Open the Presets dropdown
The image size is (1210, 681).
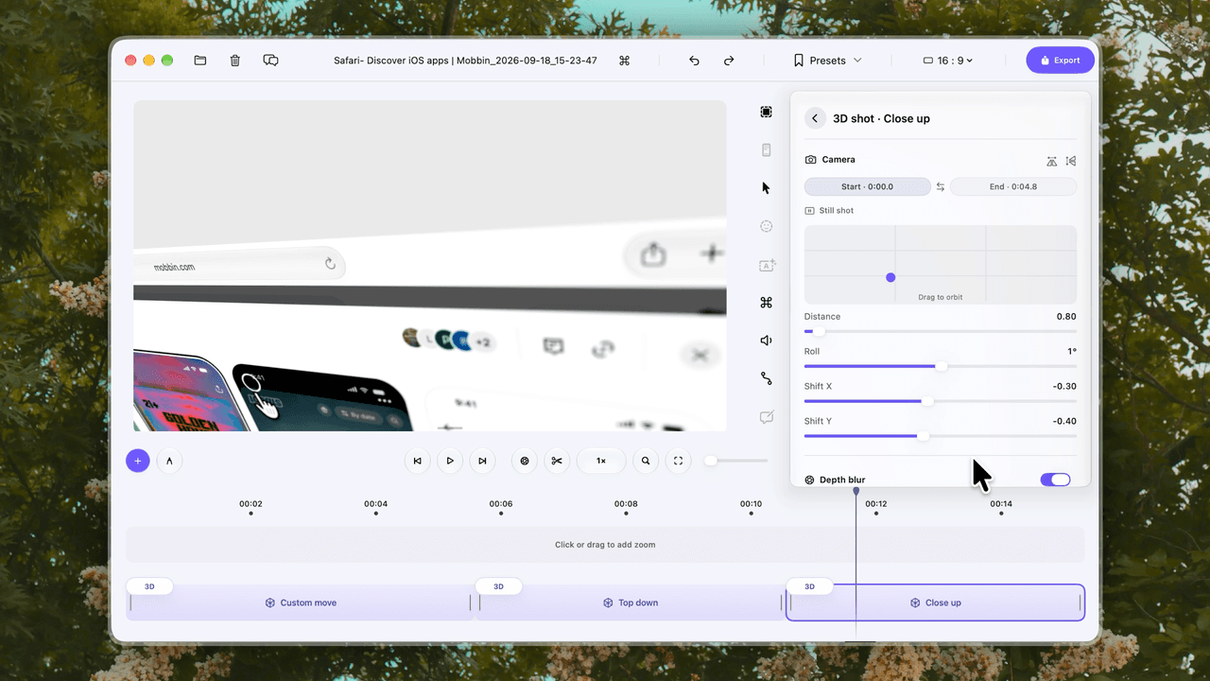point(827,61)
